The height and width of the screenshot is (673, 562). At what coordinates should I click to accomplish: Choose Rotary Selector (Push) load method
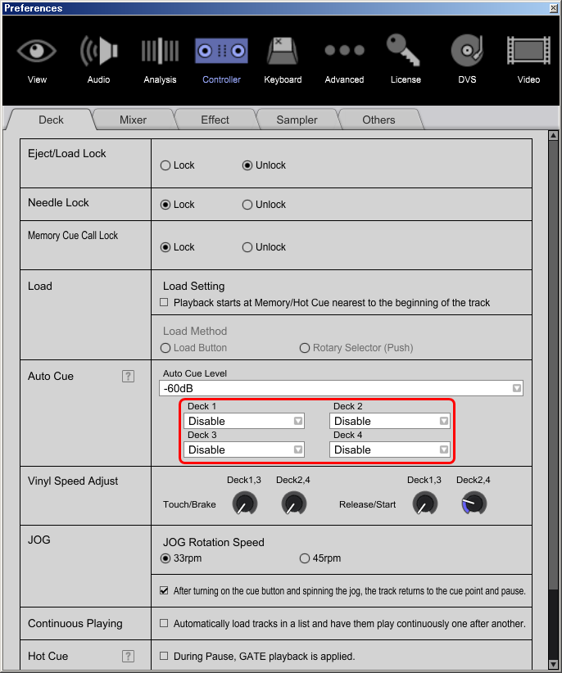pos(305,348)
